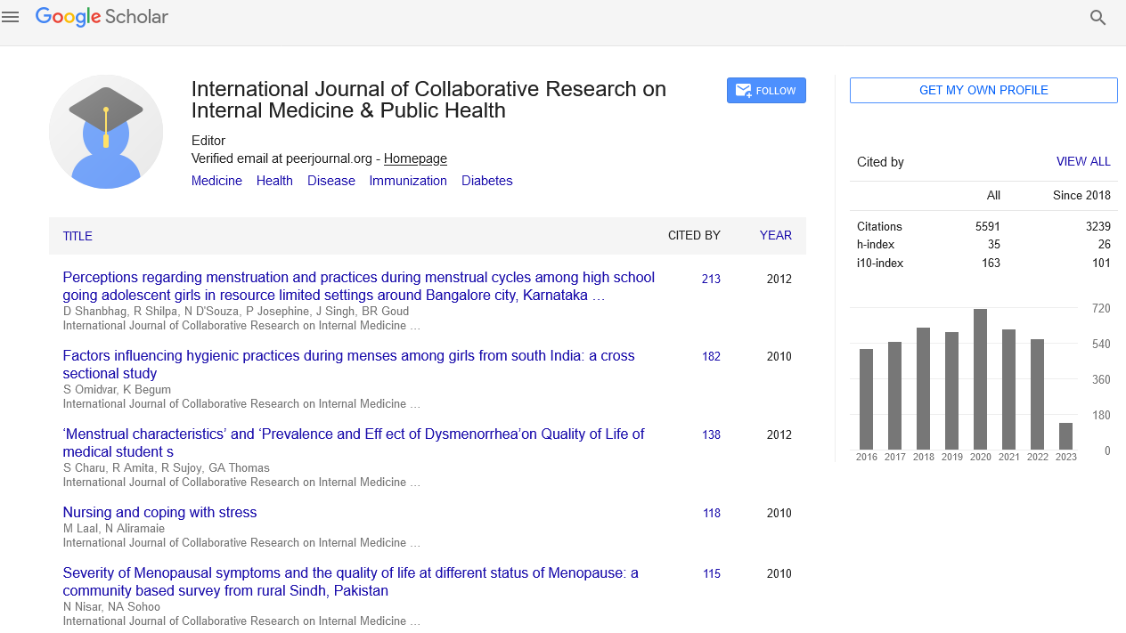Open the 213 citations count link
1126x633 pixels.
711,279
